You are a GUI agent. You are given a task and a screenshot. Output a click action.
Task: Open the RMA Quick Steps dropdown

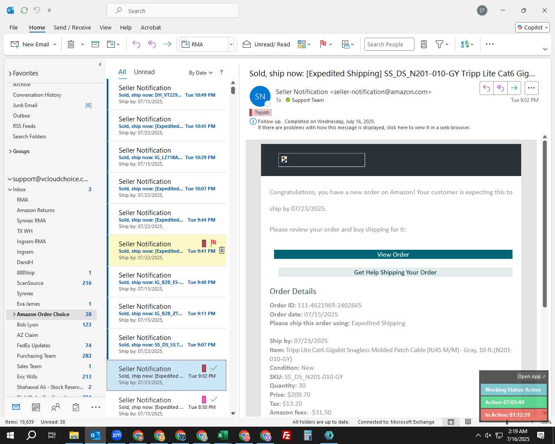(231, 44)
